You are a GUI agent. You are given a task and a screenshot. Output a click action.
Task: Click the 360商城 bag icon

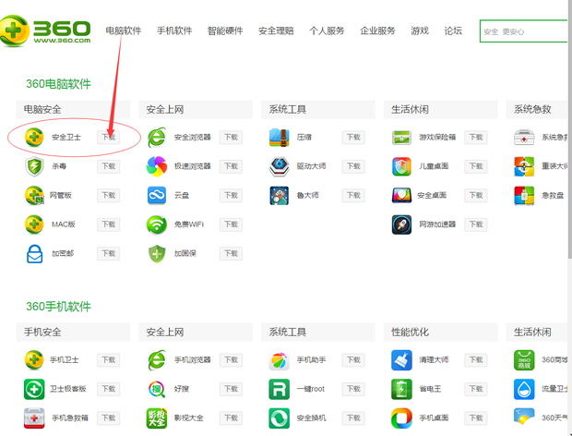(x=524, y=359)
